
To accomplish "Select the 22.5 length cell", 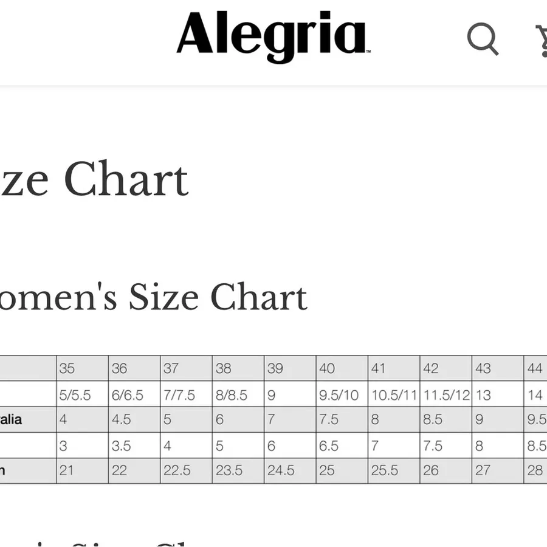I will coord(187,471).
